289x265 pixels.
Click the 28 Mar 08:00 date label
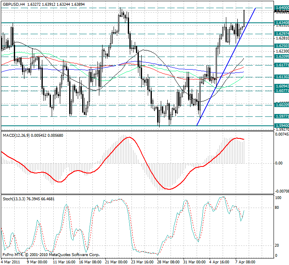pyautogui.click(x=169, y=262)
